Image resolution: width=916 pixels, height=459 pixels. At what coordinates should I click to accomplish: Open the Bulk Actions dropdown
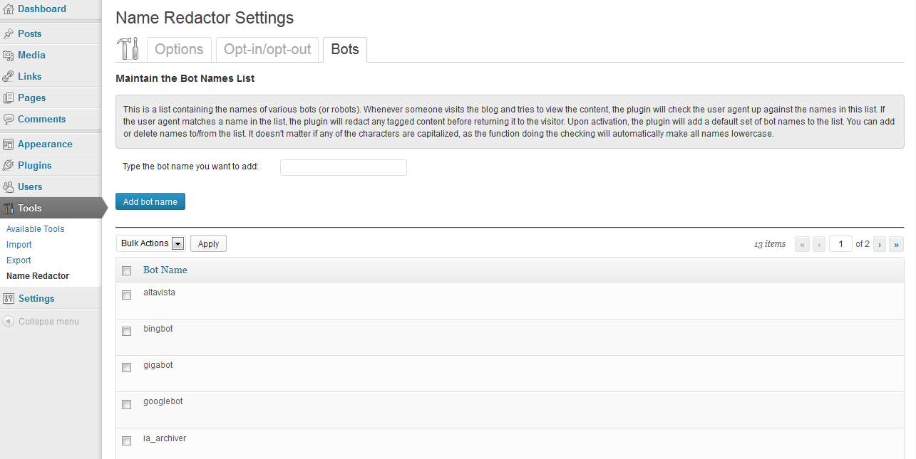(150, 243)
